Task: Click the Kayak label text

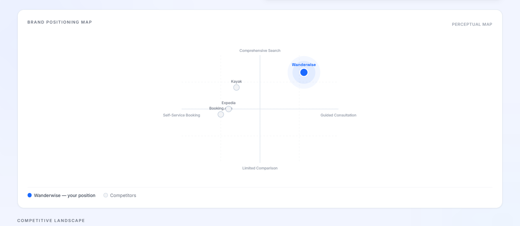Action: tap(236, 82)
